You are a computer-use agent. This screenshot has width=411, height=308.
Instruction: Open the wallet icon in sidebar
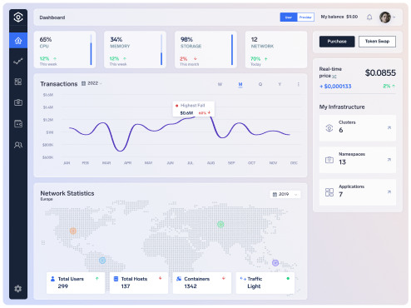tap(18, 124)
